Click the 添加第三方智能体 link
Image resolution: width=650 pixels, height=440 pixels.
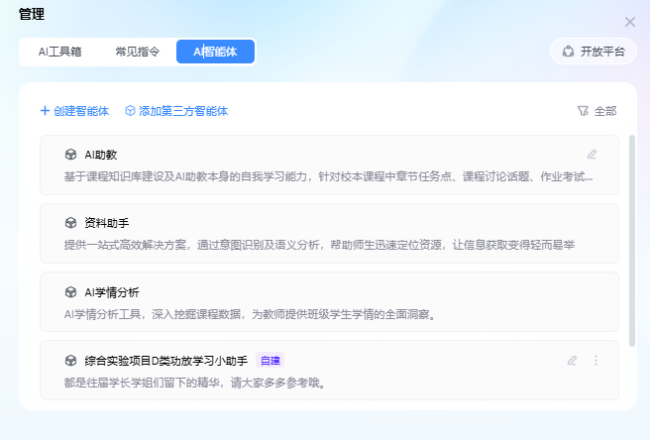coord(176,111)
